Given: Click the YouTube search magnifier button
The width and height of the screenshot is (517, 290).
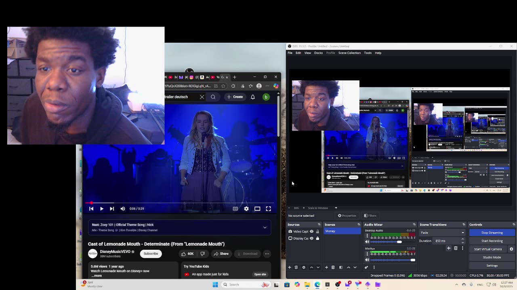Looking at the screenshot, I should pyautogui.click(x=213, y=97).
